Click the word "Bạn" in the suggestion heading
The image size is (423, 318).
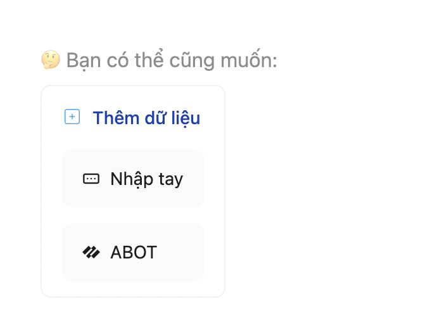pyautogui.click(x=80, y=61)
